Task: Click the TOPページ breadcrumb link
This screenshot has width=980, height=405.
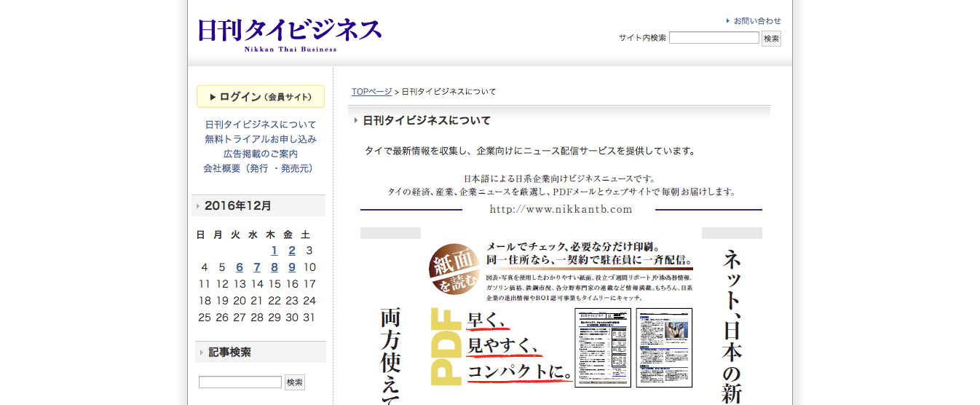Action: pyautogui.click(x=372, y=92)
